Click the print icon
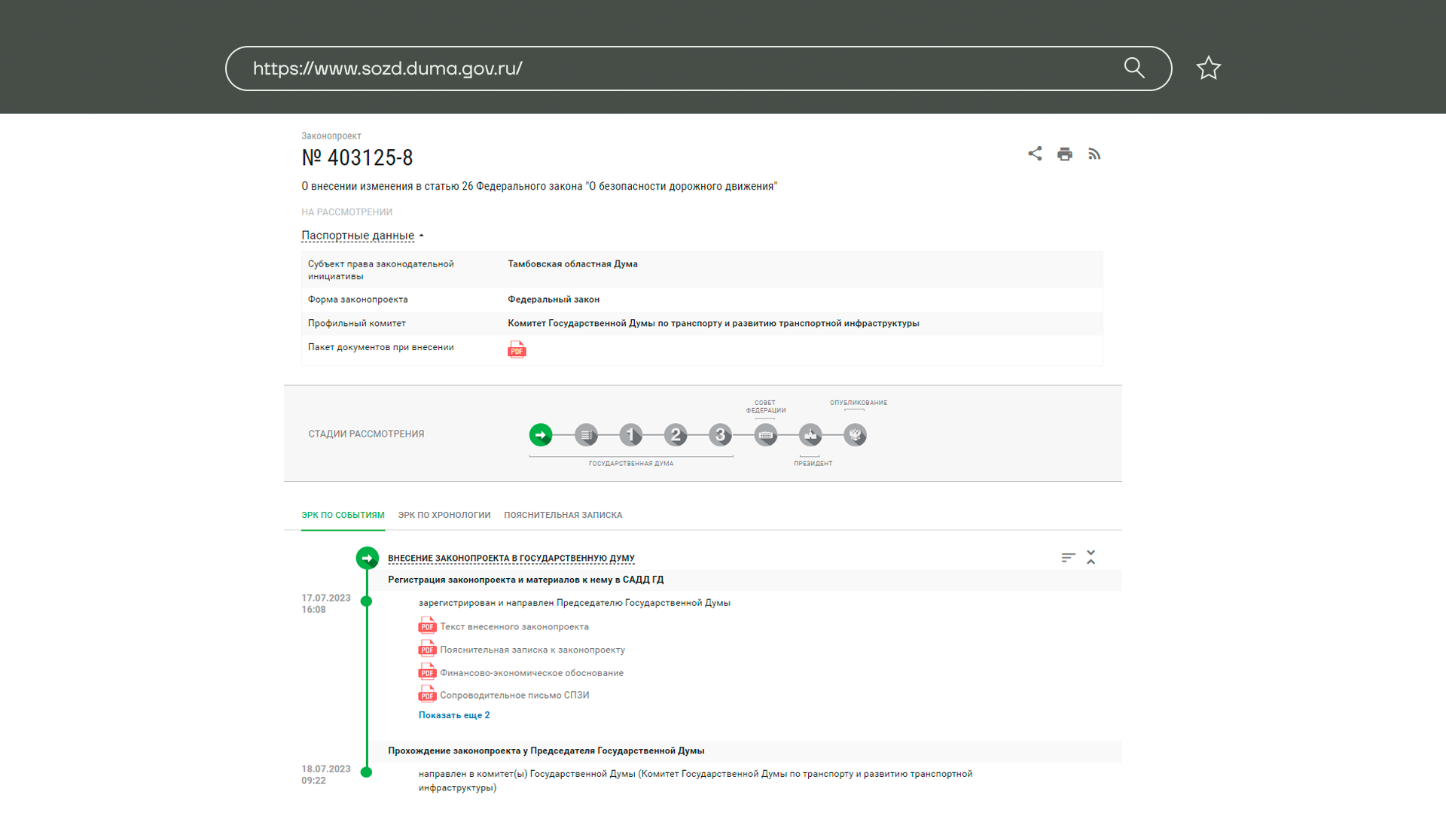Image resolution: width=1446 pixels, height=813 pixels. click(x=1064, y=154)
